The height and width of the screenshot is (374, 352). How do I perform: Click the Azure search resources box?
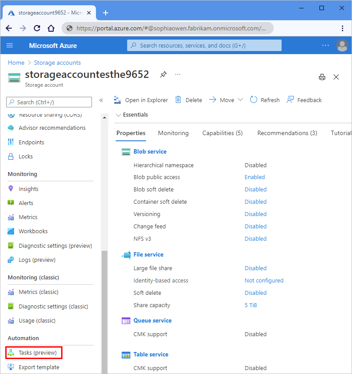(x=204, y=45)
